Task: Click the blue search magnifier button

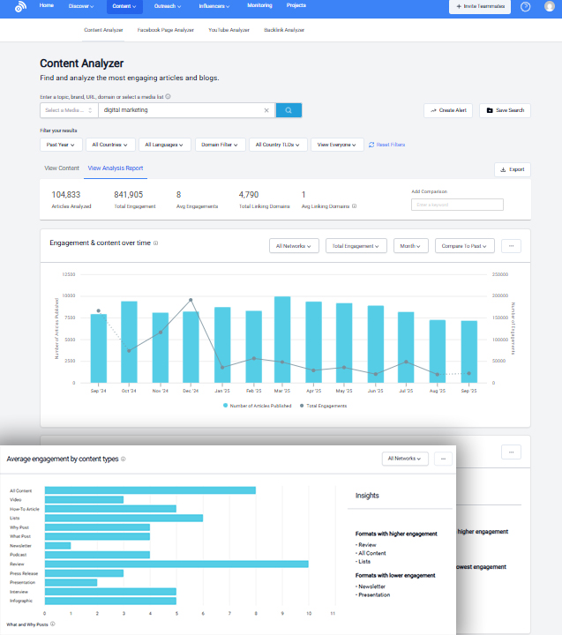Action: pyautogui.click(x=288, y=110)
